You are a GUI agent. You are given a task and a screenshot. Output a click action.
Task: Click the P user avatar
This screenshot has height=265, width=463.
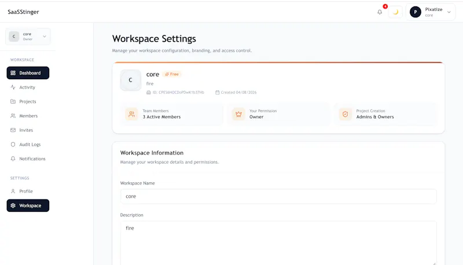(415, 12)
